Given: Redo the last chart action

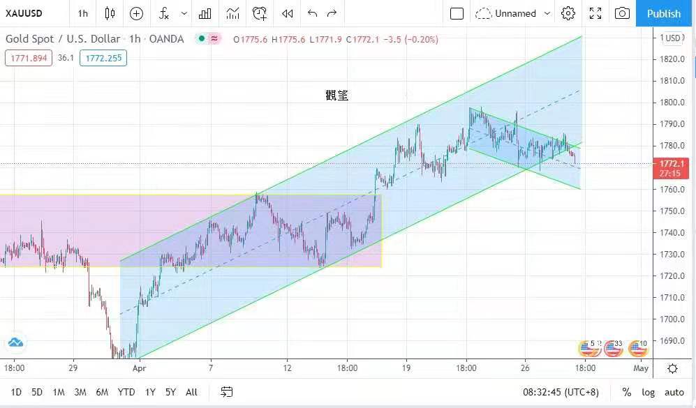Looking at the screenshot, I should coord(332,13).
